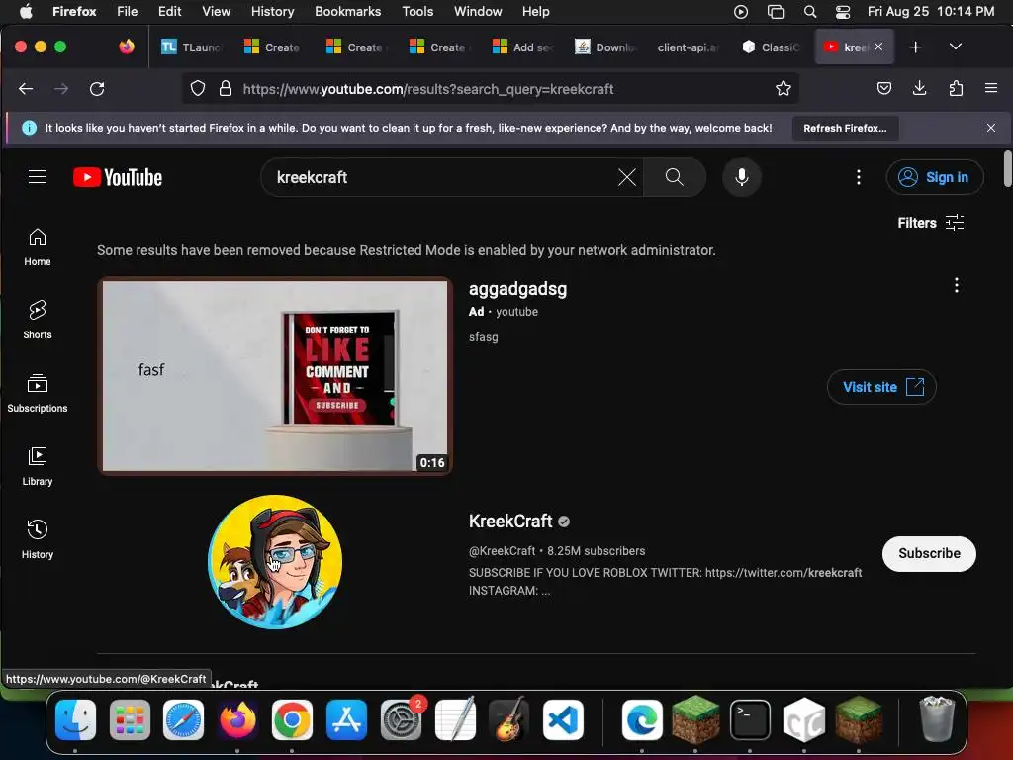Switch to the Download tab
This screenshot has height=760, width=1013.
pyautogui.click(x=606, y=47)
